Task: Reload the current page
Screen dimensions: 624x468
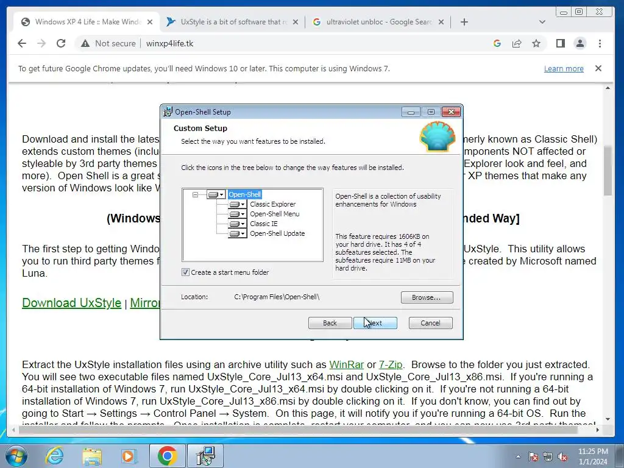Action: tap(61, 43)
